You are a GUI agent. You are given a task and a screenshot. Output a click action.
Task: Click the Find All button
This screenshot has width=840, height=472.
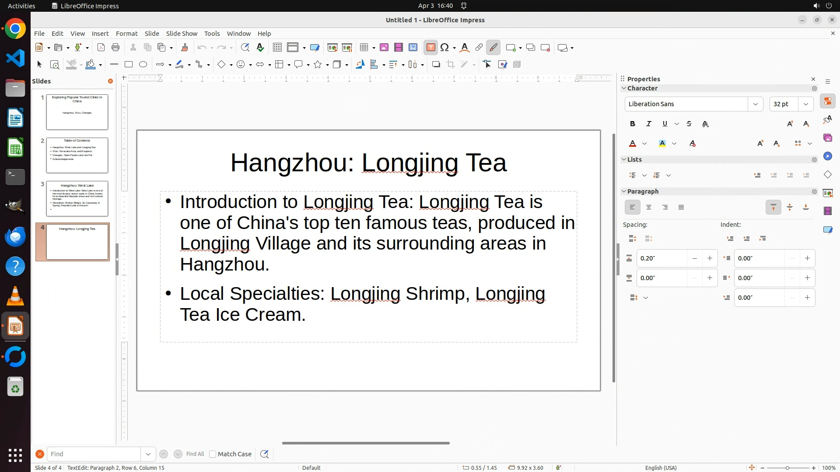pos(195,454)
